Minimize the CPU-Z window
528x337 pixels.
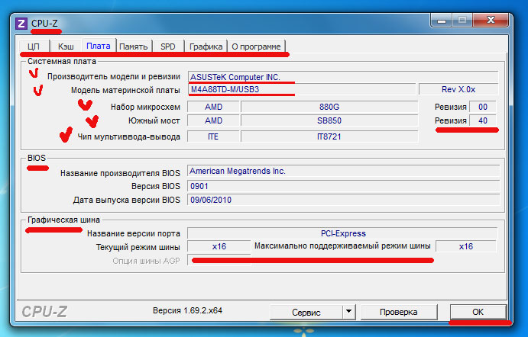click(x=441, y=21)
